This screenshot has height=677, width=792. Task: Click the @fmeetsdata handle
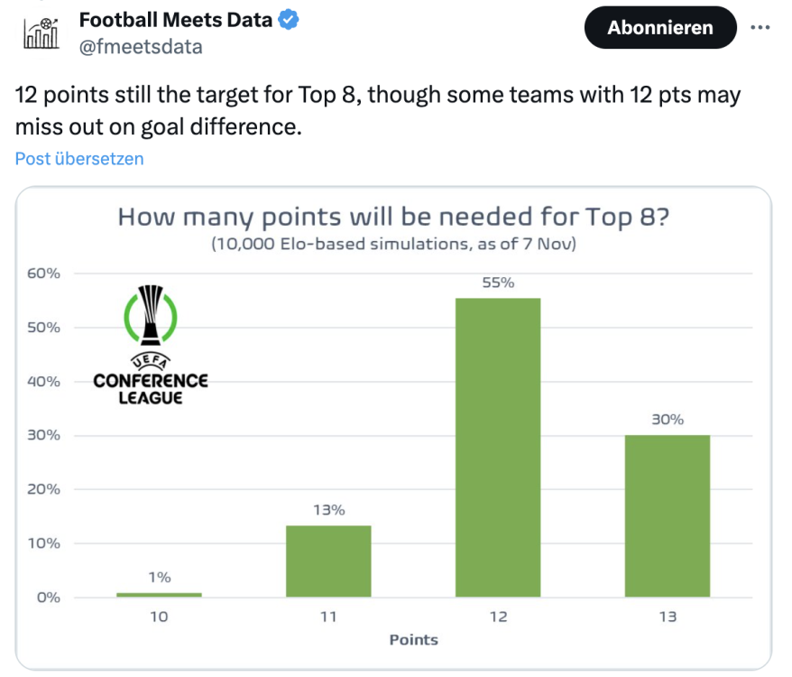coord(141,47)
